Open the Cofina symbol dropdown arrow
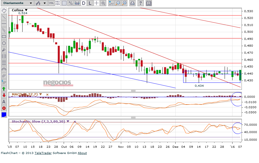The height and width of the screenshot is (163, 259). click(x=26, y=10)
